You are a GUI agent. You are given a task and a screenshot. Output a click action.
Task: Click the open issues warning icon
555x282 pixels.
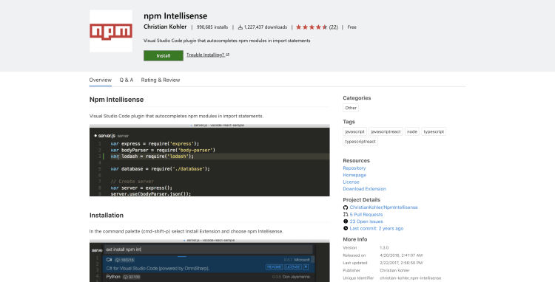[x=346, y=221]
